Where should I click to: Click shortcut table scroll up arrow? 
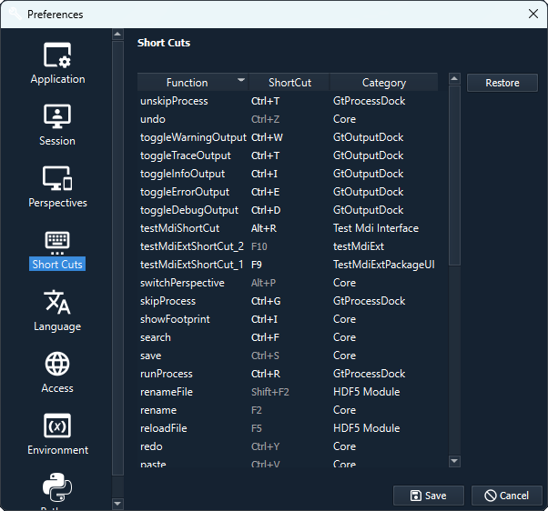coord(454,78)
